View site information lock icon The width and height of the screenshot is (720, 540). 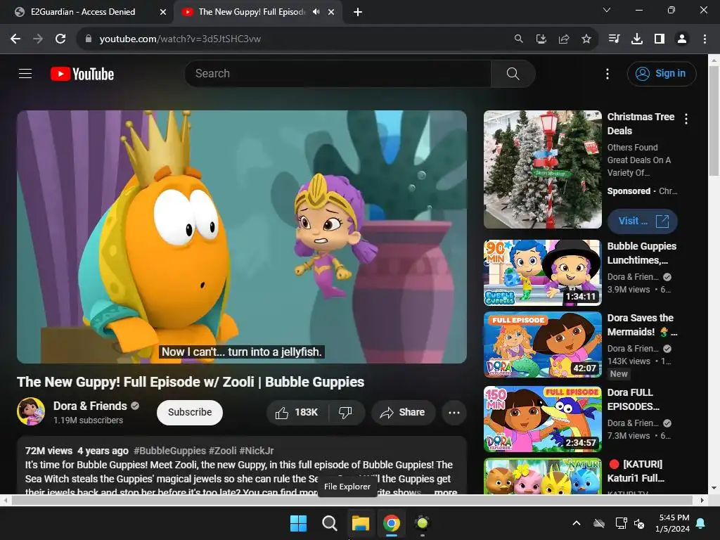(89, 39)
